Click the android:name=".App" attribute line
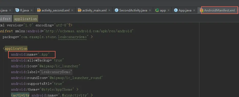Image resolution: width=239 pixels, height=97 pixels. (x=30, y=55)
